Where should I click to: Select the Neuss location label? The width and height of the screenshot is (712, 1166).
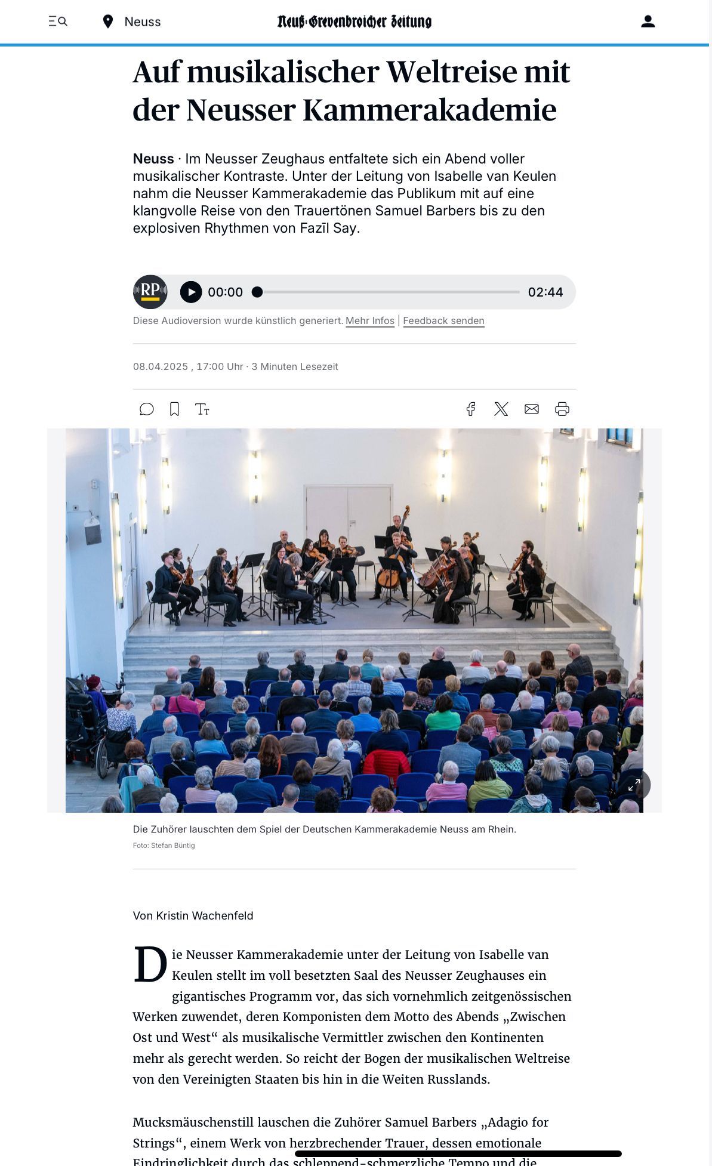(143, 22)
